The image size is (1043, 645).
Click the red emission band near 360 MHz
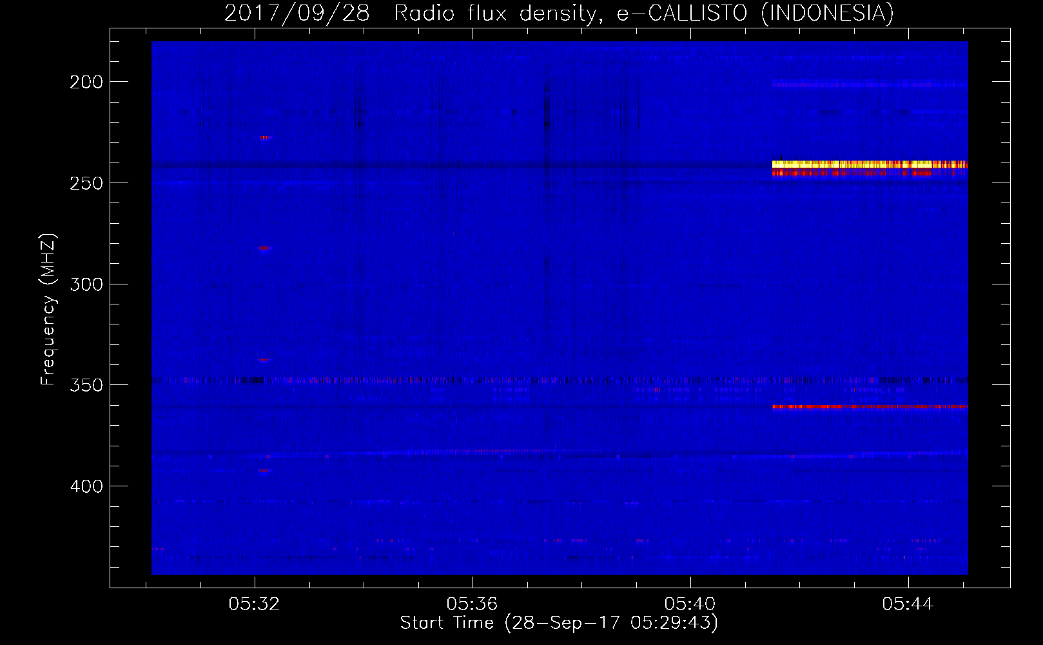870,407
